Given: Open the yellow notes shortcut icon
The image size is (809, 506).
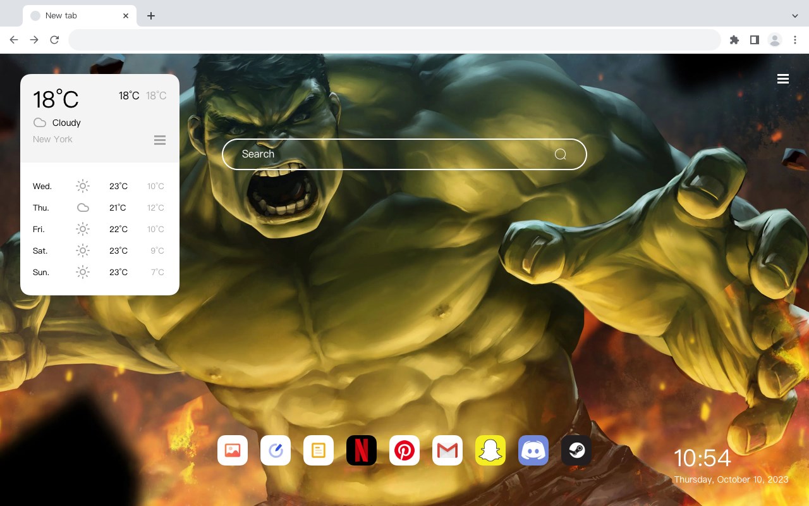Looking at the screenshot, I should pos(319,450).
